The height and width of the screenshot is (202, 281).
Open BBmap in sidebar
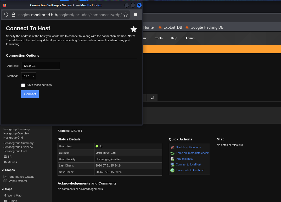coord(12,201)
